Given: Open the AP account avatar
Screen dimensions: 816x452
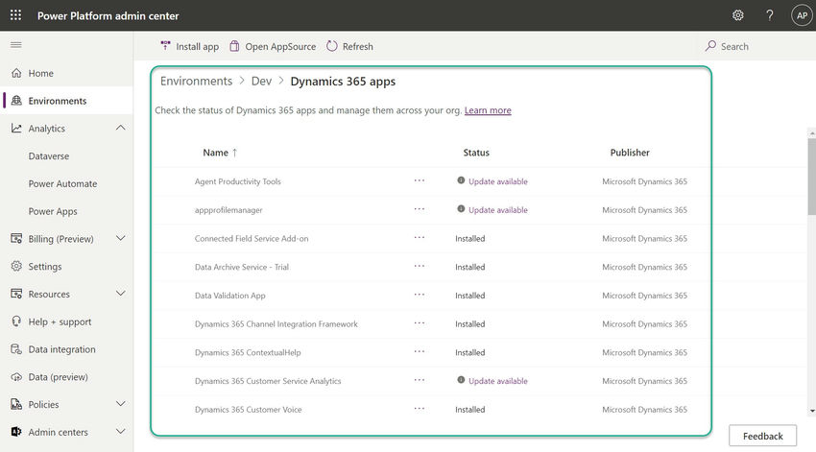Looking at the screenshot, I should (x=802, y=15).
